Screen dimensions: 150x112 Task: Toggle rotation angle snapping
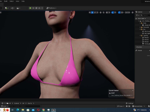[112, 12]
